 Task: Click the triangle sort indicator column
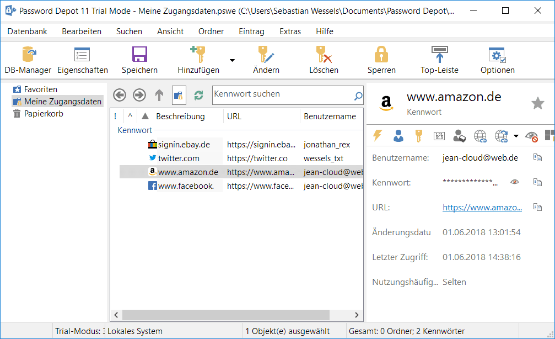coord(145,116)
